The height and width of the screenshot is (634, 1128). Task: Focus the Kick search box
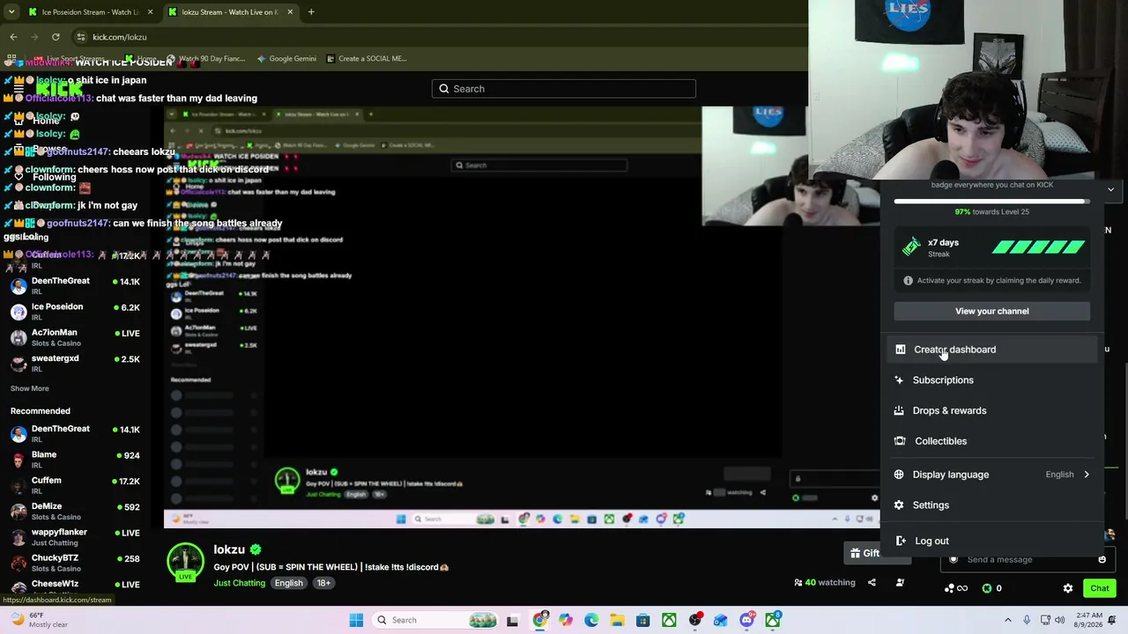[564, 89]
